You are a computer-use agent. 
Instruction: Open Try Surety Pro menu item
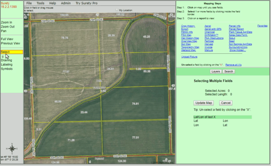[86, 3]
